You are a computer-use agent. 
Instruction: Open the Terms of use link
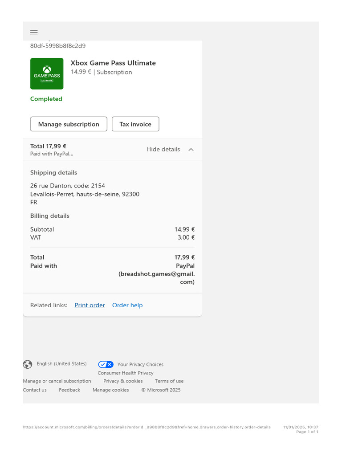(169, 381)
